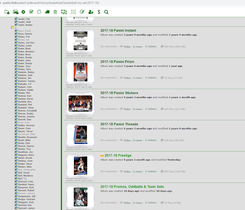This screenshot has height=210, width=245.
Task: Click the new folder toolbar icon
Action: (x=7, y=12)
